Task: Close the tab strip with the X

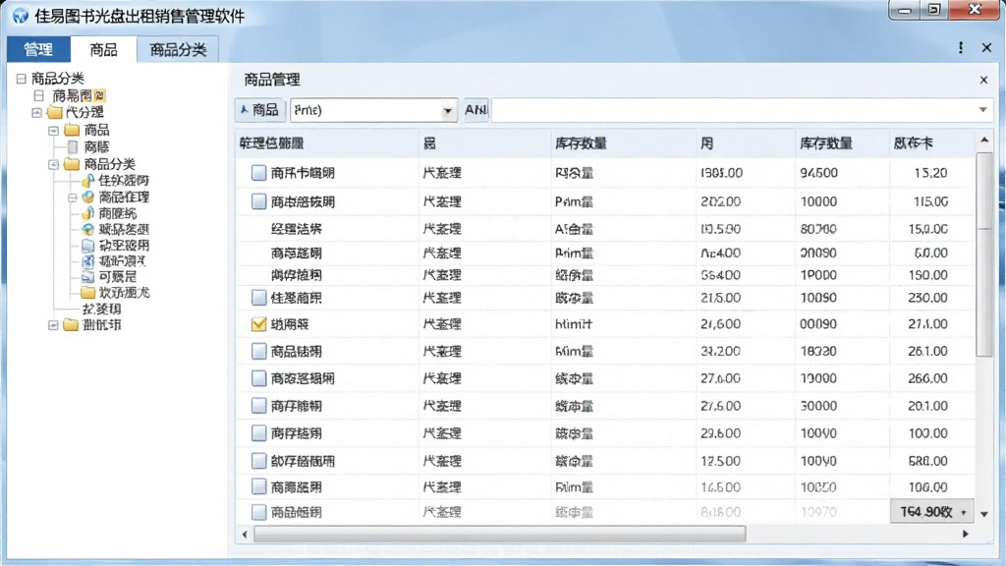Action: pyautogui.click(x=986, y=47)
